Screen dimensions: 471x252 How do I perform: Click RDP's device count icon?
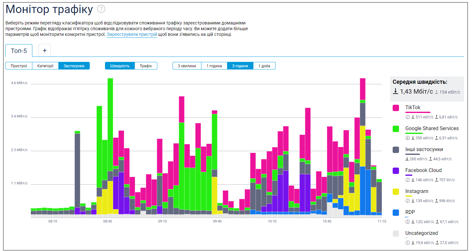408,222
